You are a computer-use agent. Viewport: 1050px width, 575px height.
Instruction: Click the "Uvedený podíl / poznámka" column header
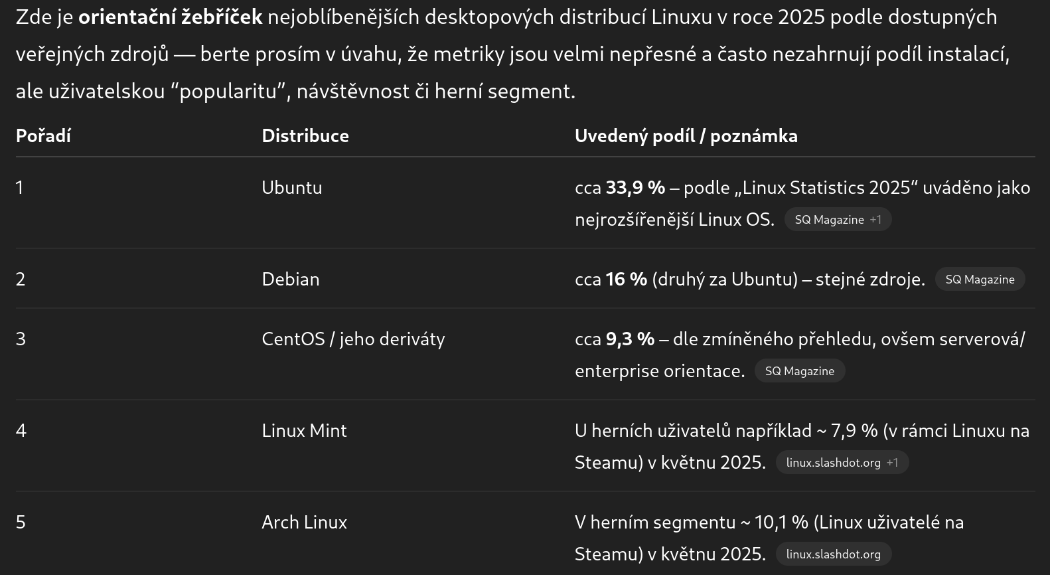tap(686, 136)
